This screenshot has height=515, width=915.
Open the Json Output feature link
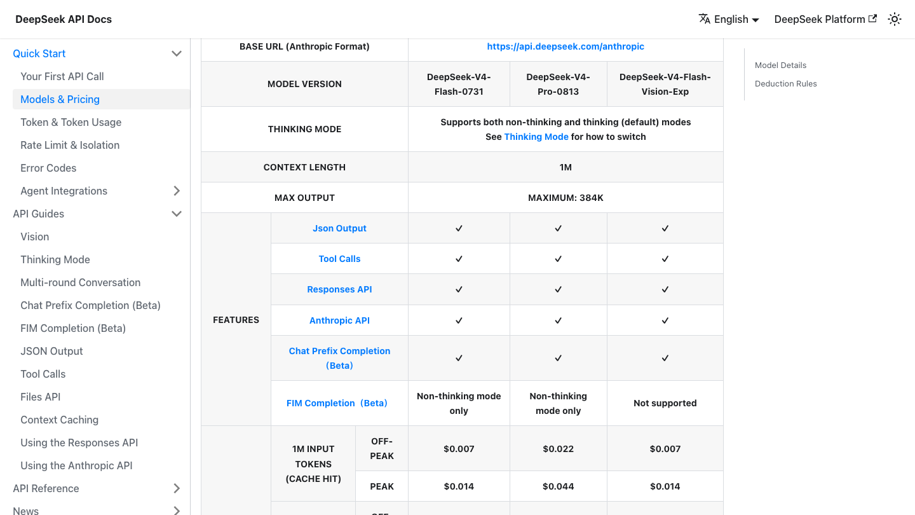pyautogui.click(x=339, y=228)
